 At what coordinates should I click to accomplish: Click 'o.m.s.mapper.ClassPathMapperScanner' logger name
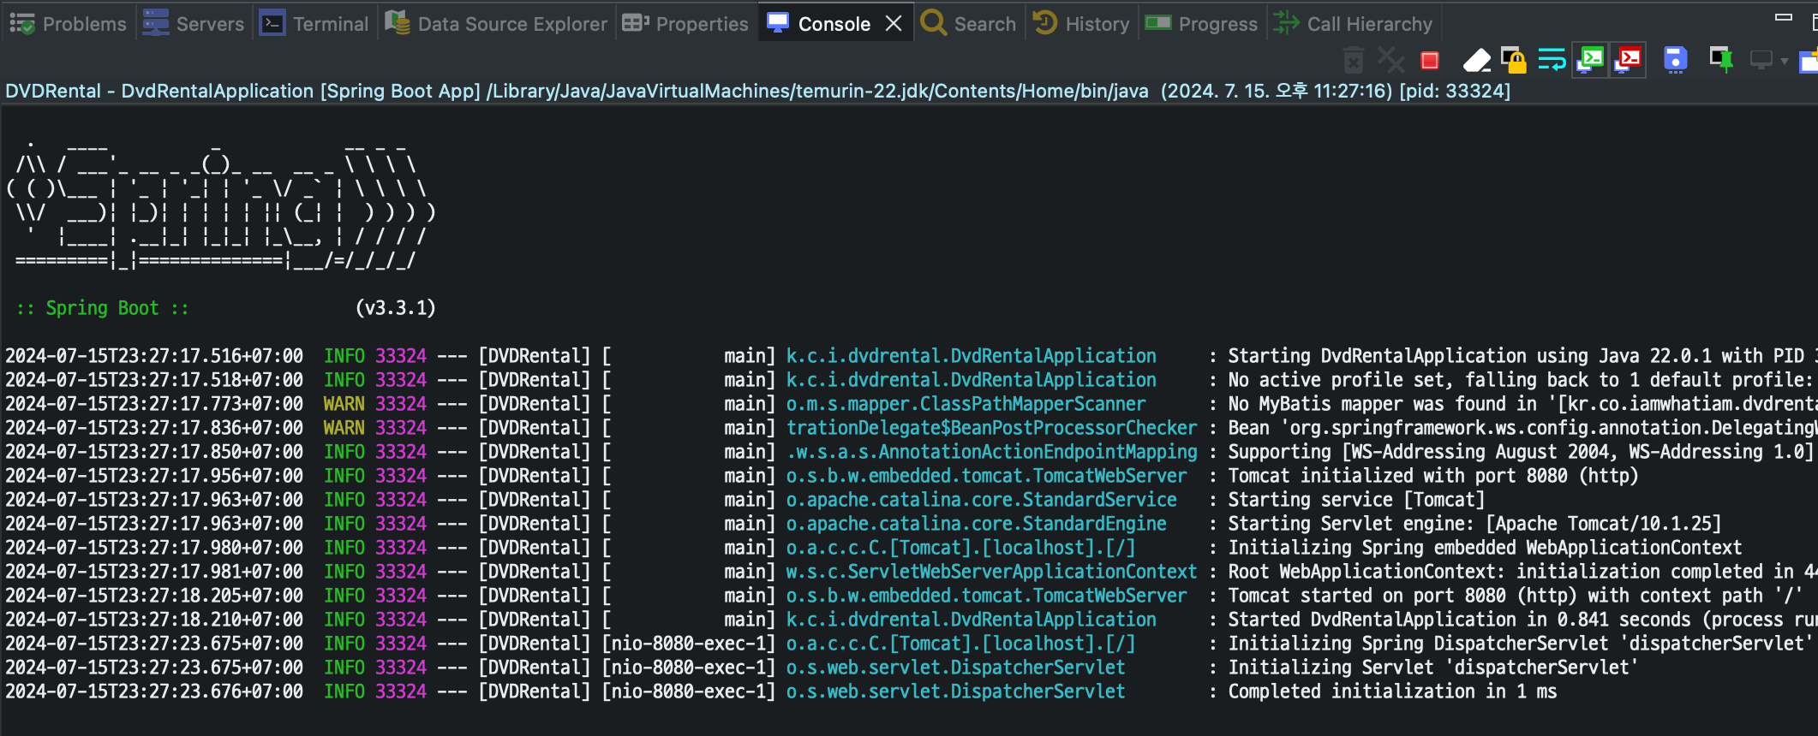point(966,404)
